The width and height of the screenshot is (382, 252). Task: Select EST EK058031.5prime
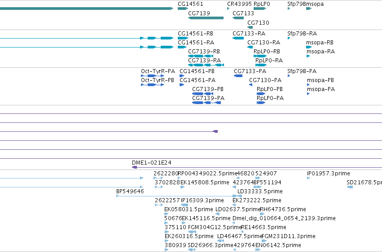(x=189, y=210)
